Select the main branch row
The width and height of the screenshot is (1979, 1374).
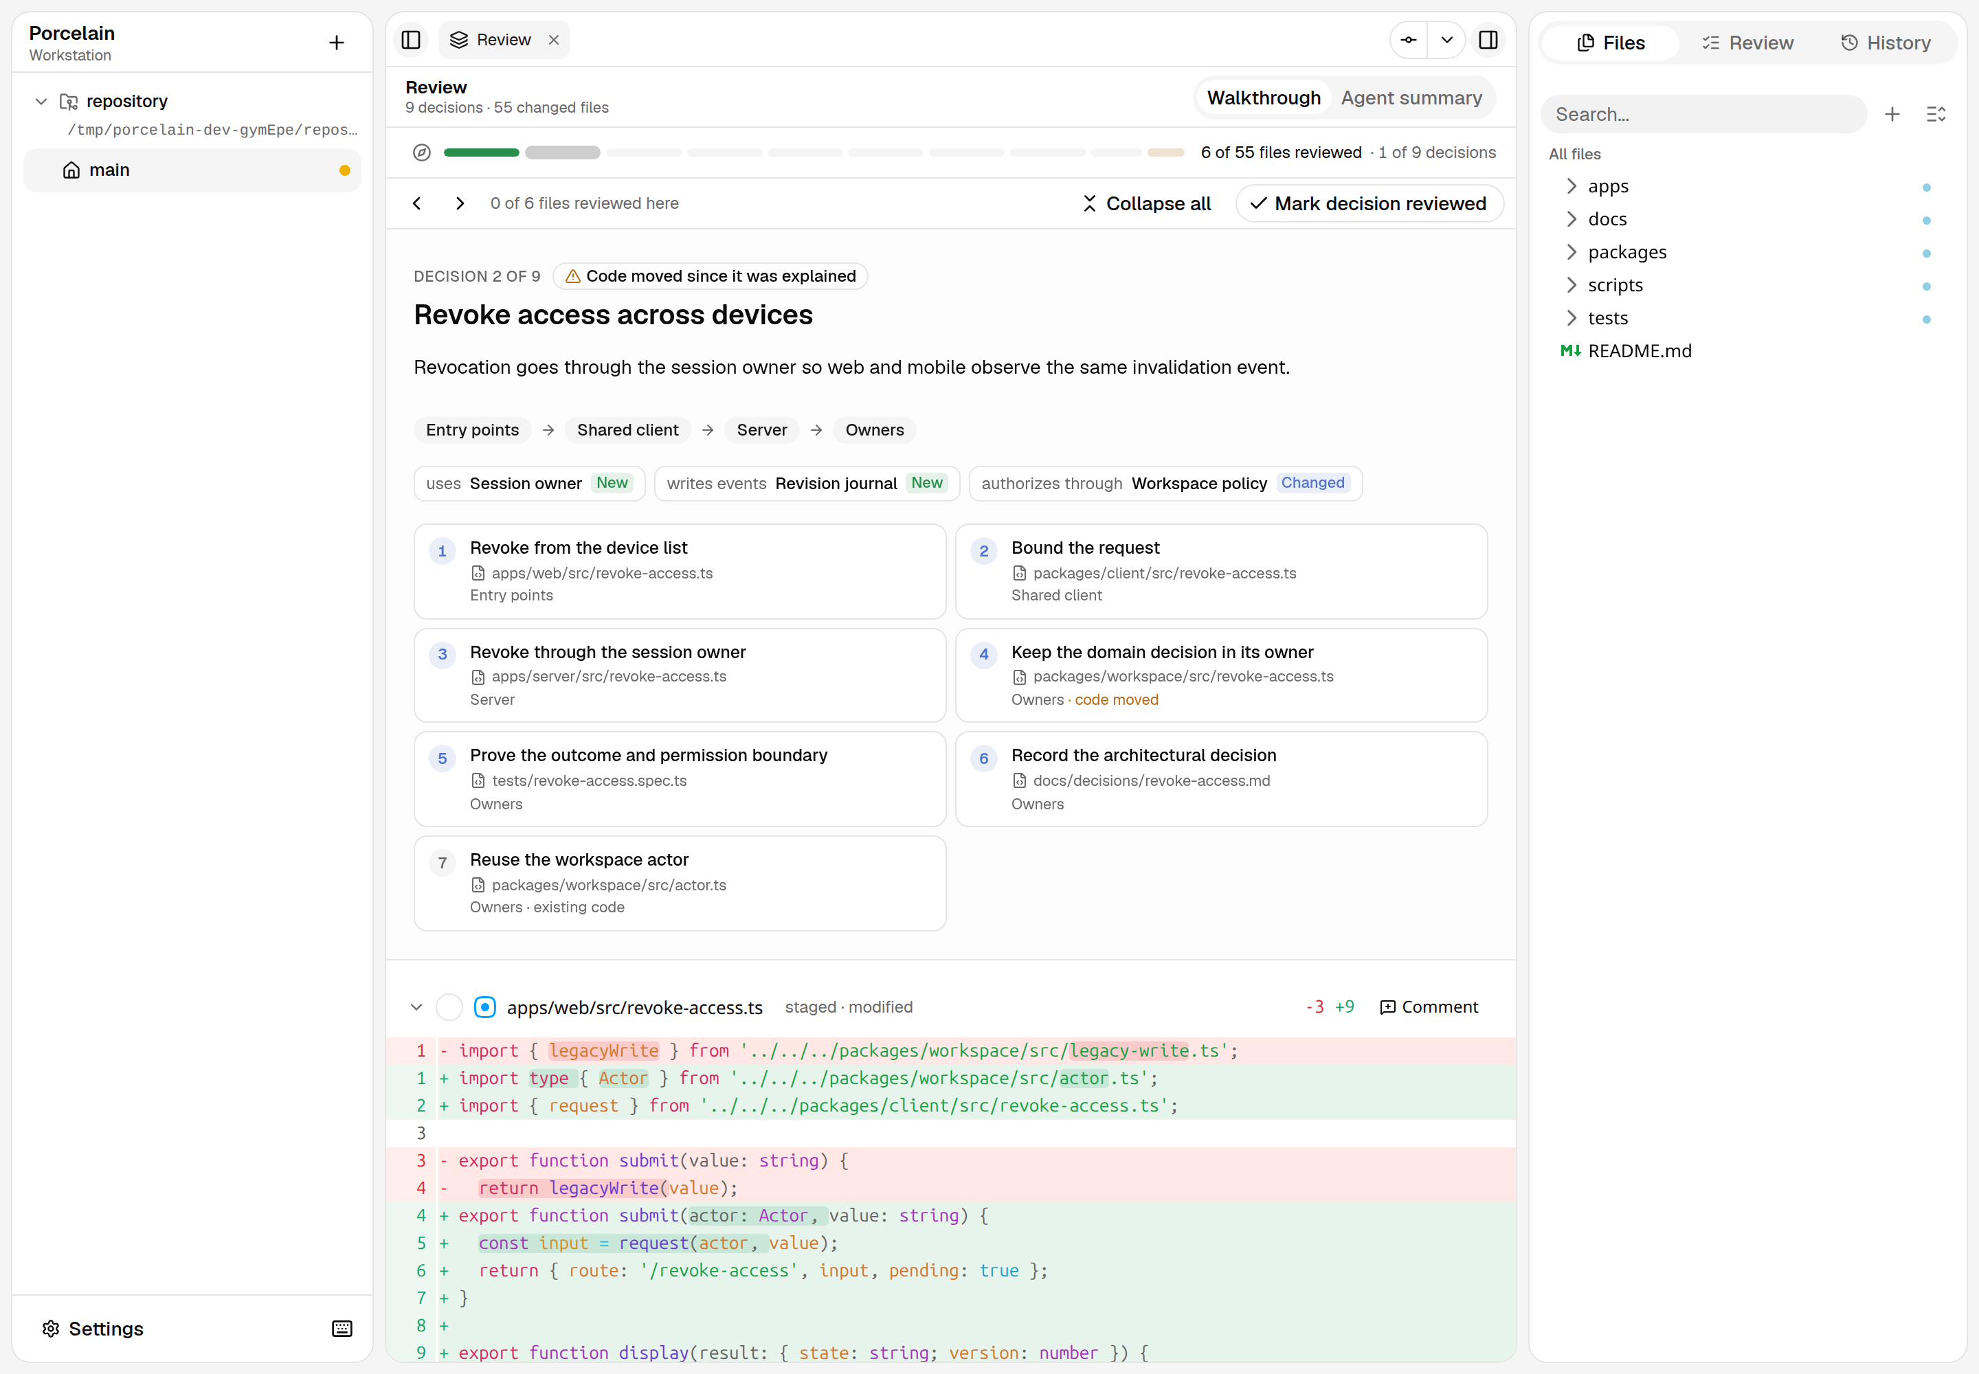tap(192, 170)
